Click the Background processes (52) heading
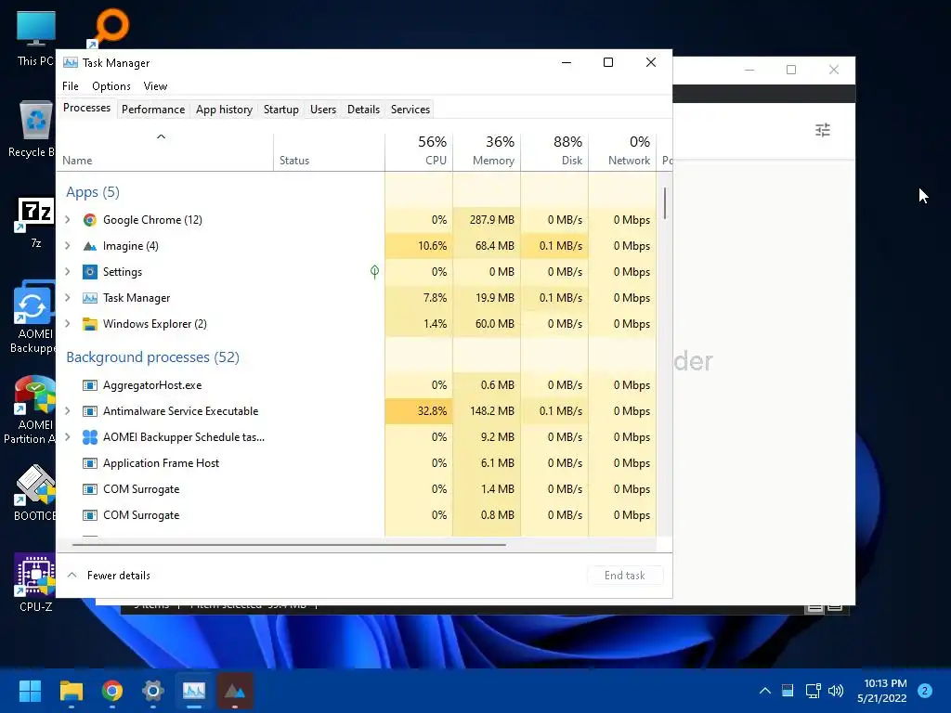The width and height of the screenshot is (951, 713). [153, 357]
